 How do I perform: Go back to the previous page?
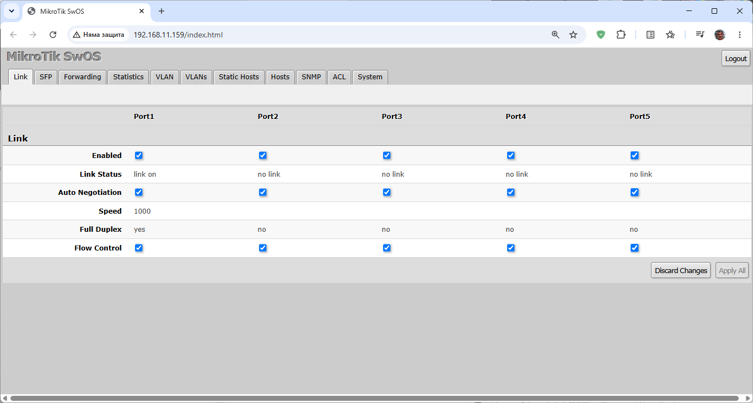[13, 35]
